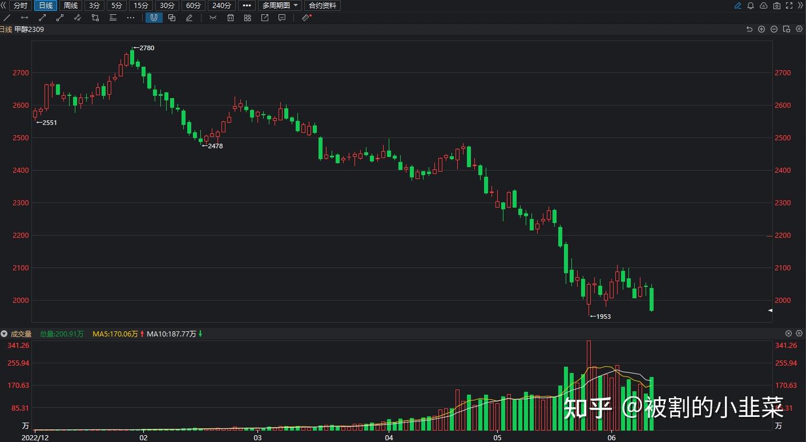This screenshot has width=806, height=442.
Task: Take a chart snapshot with the camera icon
Action: 776,6
